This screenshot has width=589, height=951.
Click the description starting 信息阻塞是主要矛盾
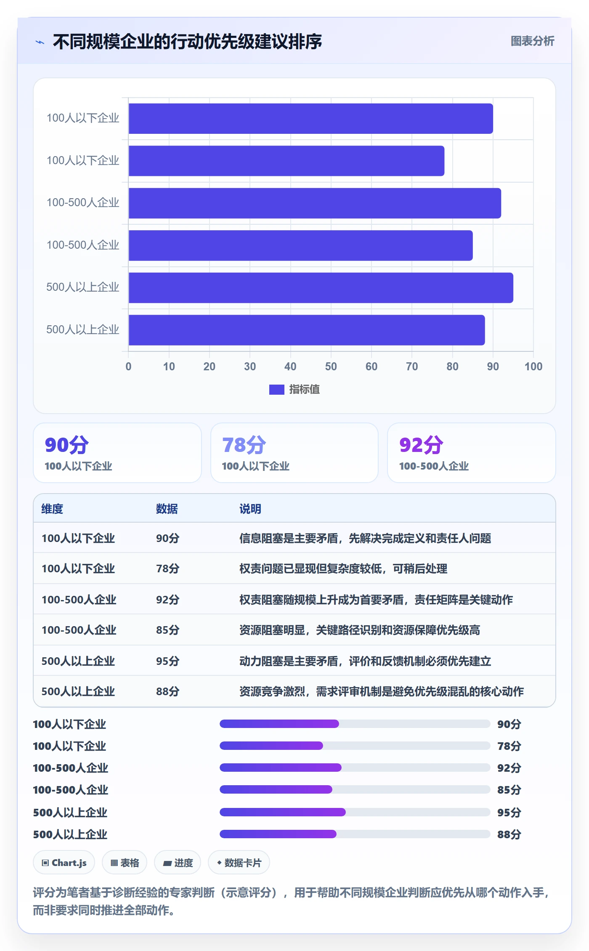click(365, 538)
